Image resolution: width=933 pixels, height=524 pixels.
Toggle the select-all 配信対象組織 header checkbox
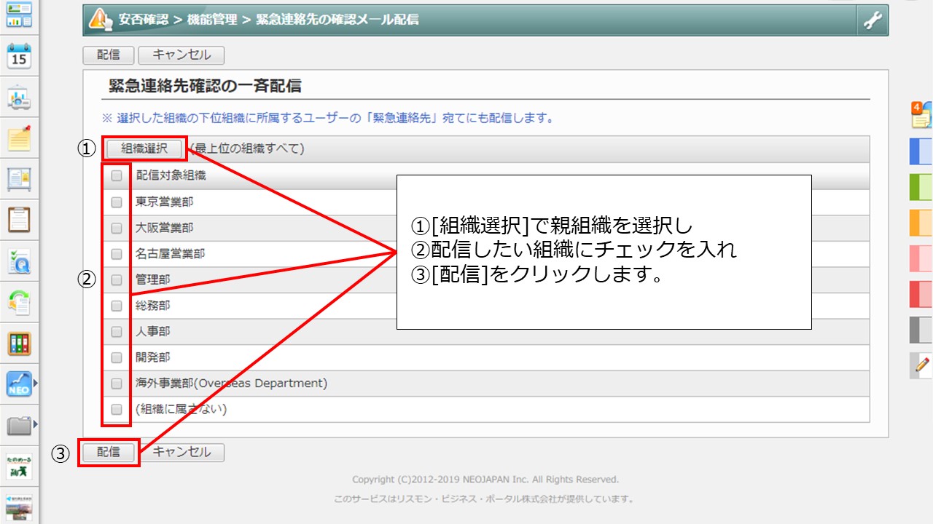tap(117, 175)
